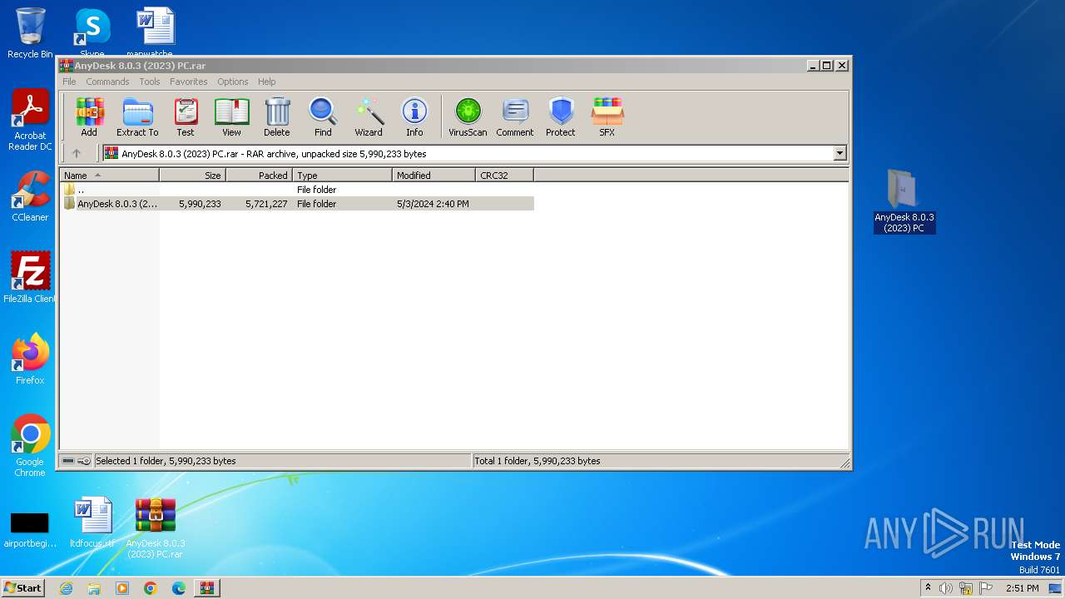Click the 5/3/2024 2:40 PM modified cell
The image size is (1065, 599).
click(x=433, y=204)
